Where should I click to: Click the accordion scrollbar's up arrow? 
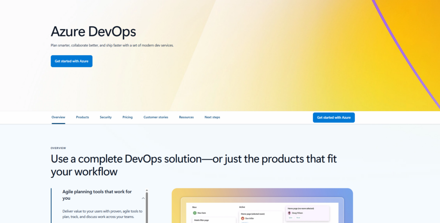point(147,190)
